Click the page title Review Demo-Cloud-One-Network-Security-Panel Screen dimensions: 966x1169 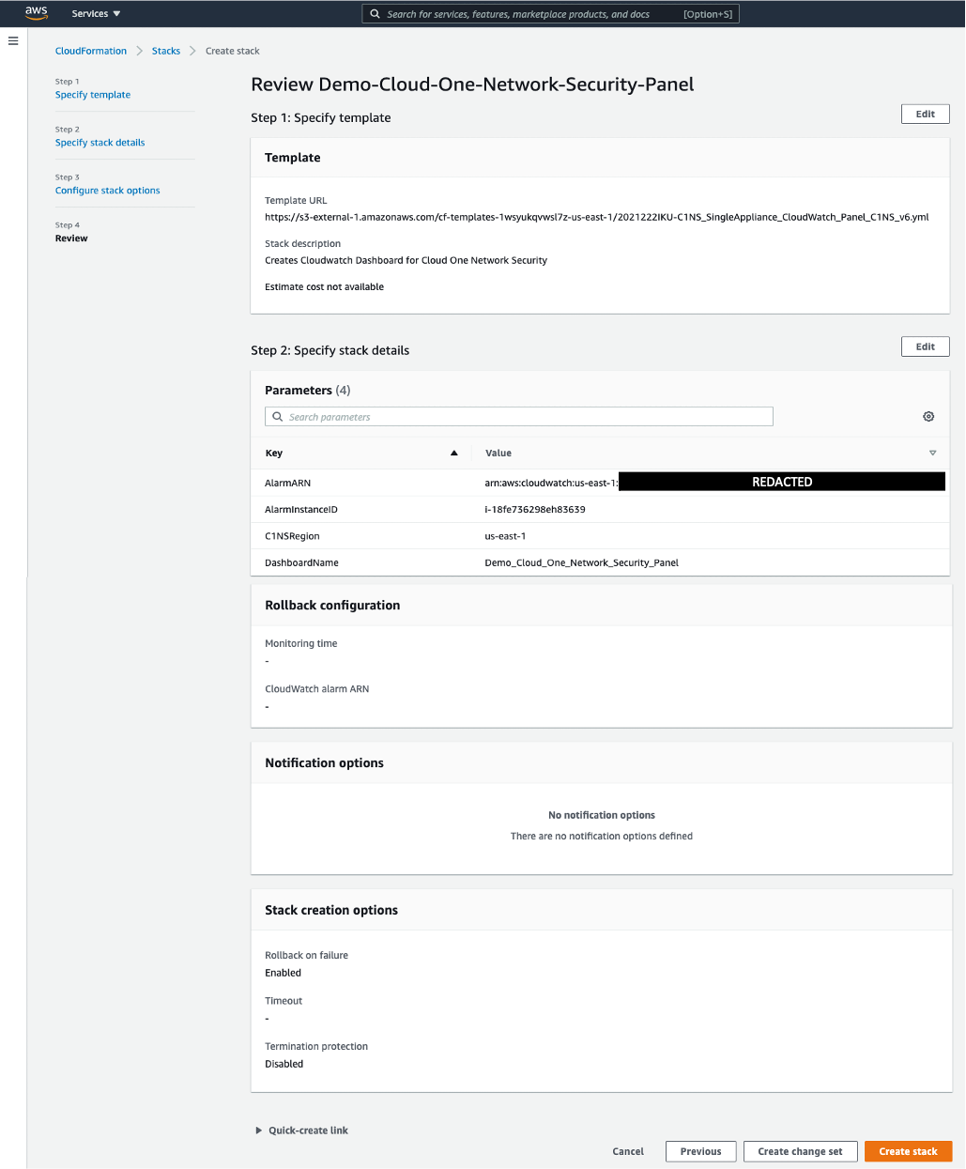[473, 85]
